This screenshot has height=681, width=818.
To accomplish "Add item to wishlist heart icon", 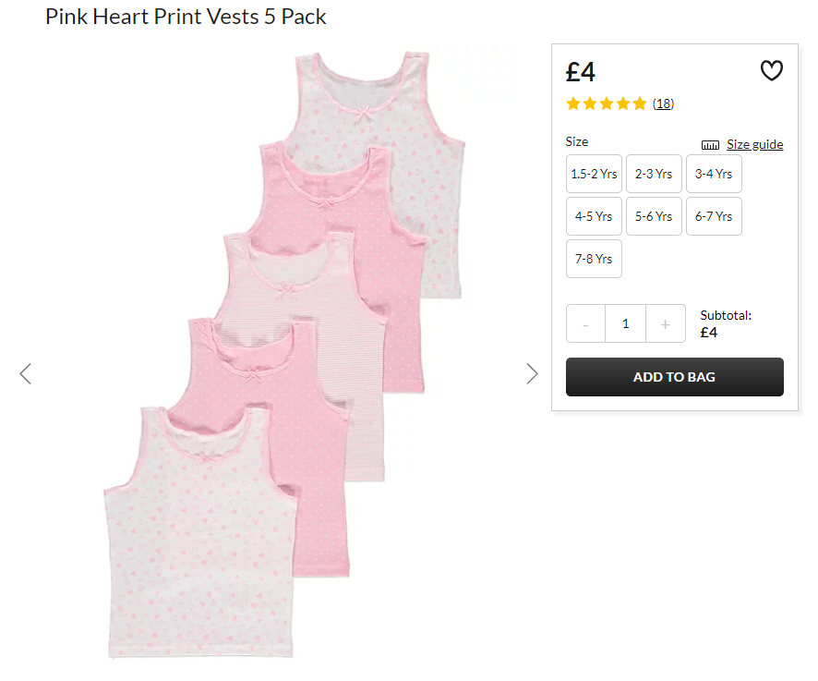I will coord(771,70).
